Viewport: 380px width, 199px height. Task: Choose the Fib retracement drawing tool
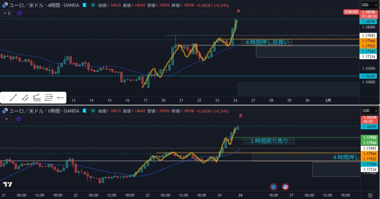[x=37, y=98]
